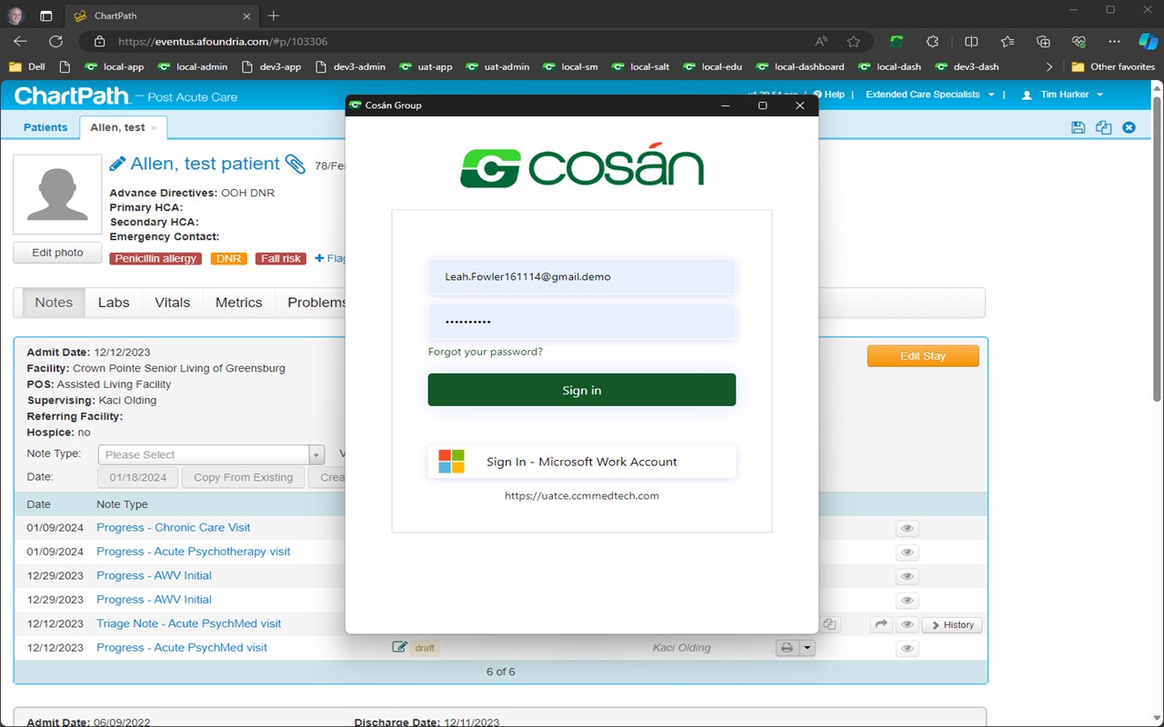Open the Other favorites folder
The height and width of the screenshot is (727, 1164).
click(1113, 66)
